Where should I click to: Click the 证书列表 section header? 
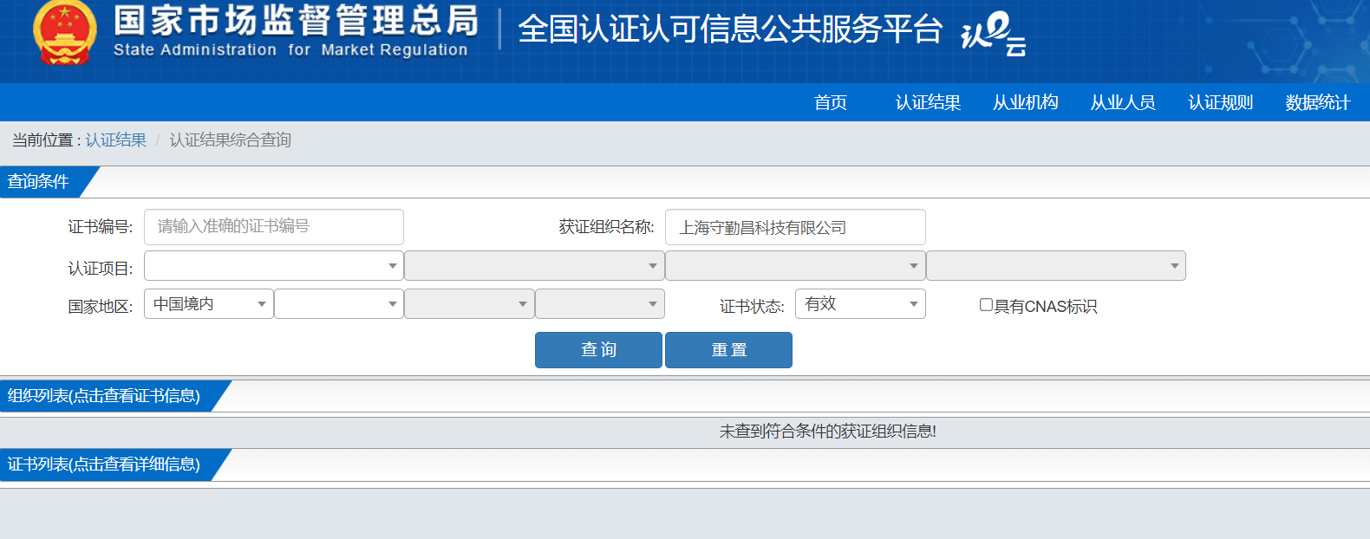point(104,464)
